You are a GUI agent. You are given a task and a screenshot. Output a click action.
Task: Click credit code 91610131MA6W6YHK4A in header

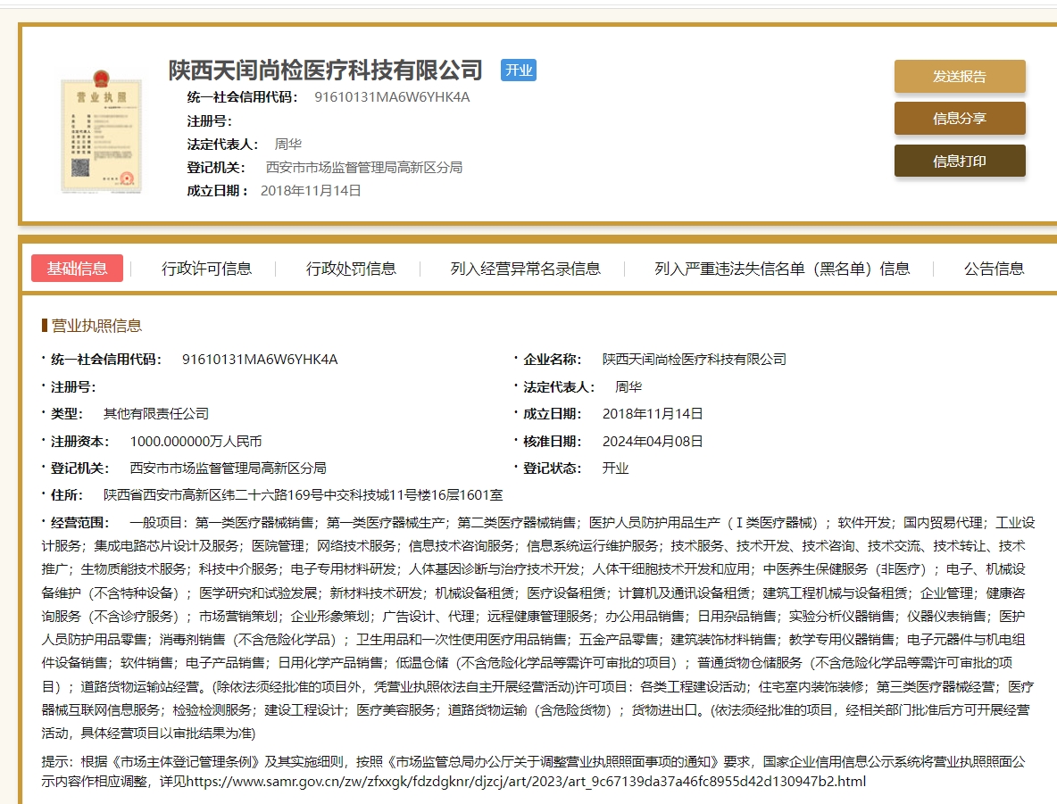(x=392, y=97)
